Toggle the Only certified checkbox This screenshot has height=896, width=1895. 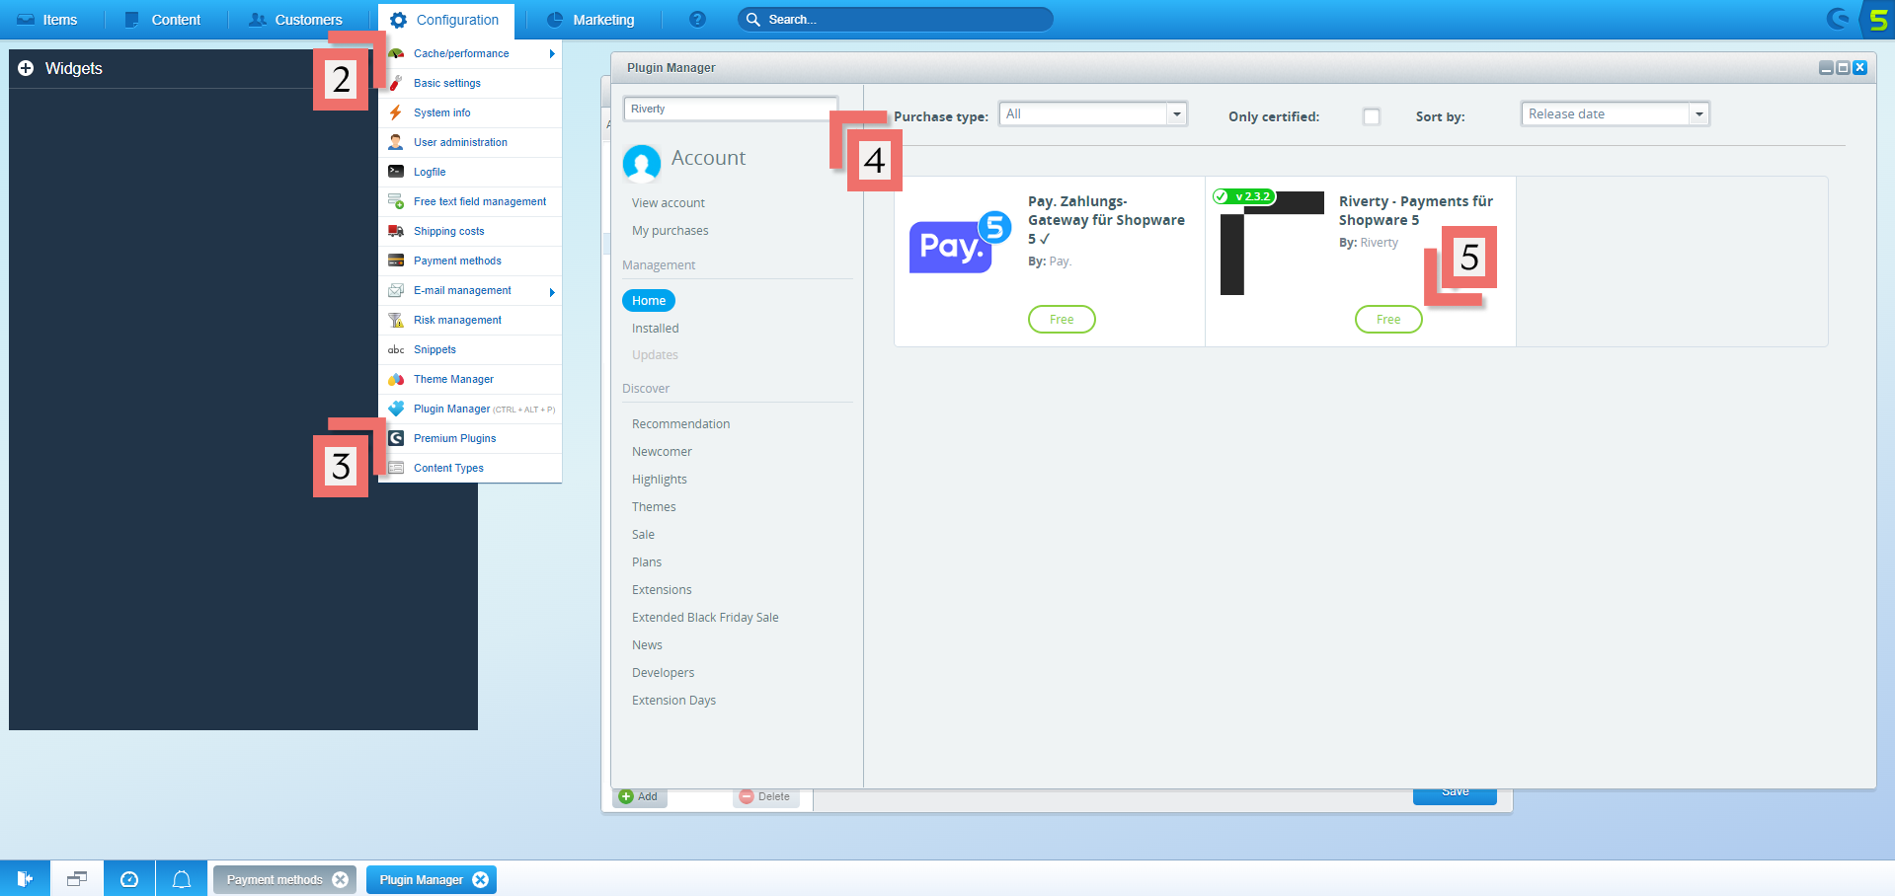[1371, 116]
